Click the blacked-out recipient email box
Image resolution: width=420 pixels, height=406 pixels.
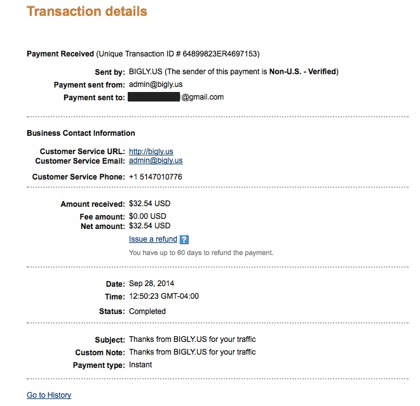154,97
